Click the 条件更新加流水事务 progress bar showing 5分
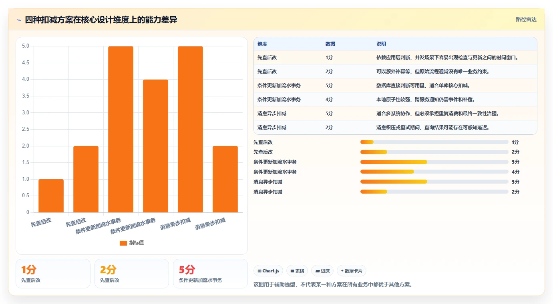This screenshot has width=553, height=304. [434, 162]
